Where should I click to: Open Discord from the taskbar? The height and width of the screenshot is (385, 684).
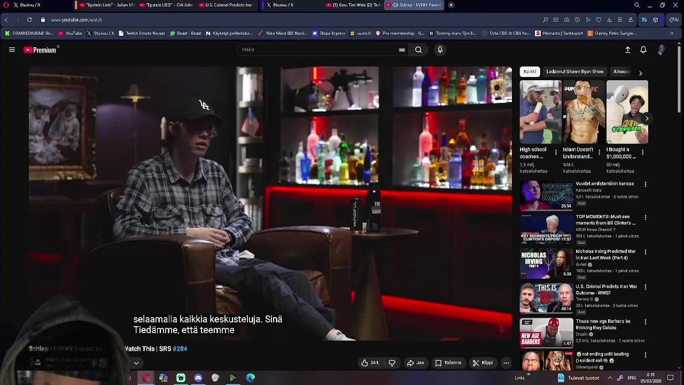(x=198, y=378)
